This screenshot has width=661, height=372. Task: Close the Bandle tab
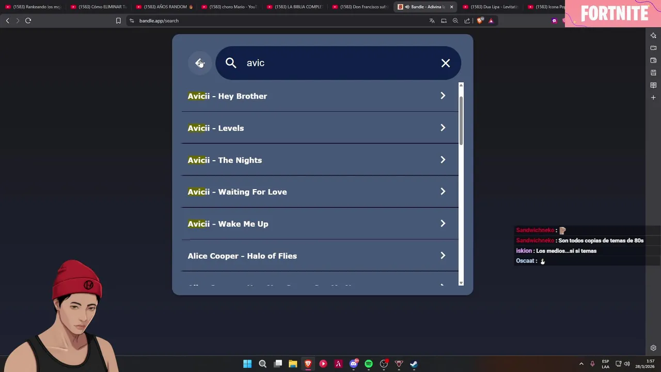451,7
